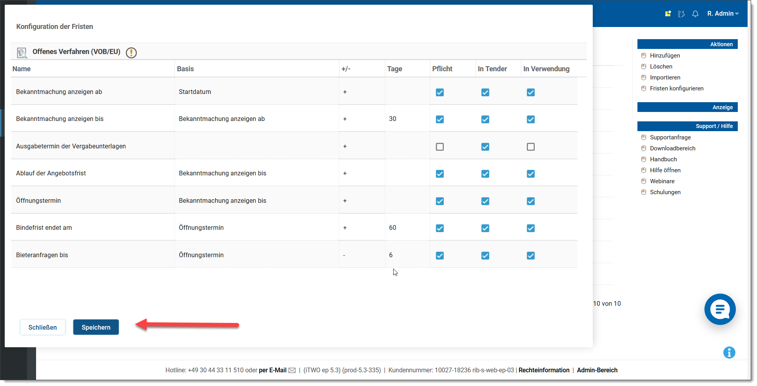Toggle Pflicht for Ablauf der Angebotsfrist

pos(440,174)
